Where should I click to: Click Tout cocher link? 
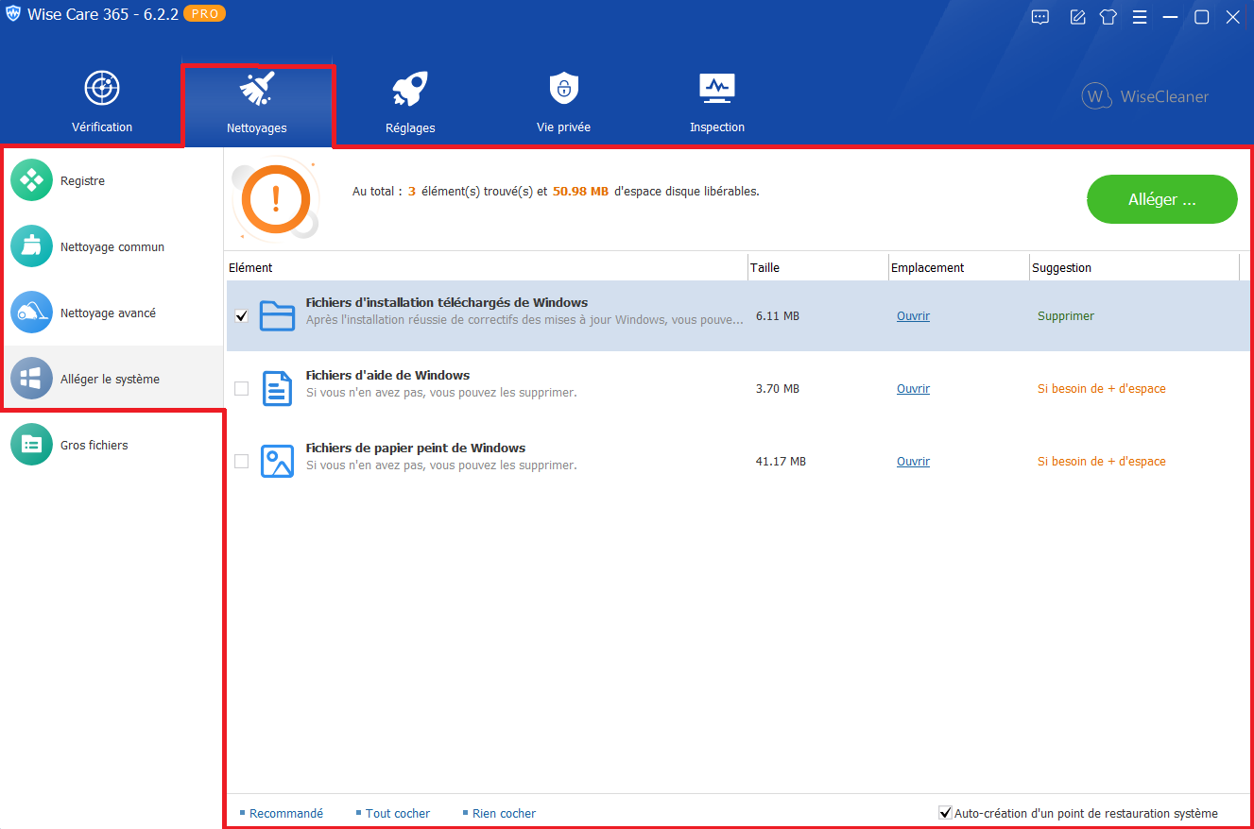click(x=398, y=814)
